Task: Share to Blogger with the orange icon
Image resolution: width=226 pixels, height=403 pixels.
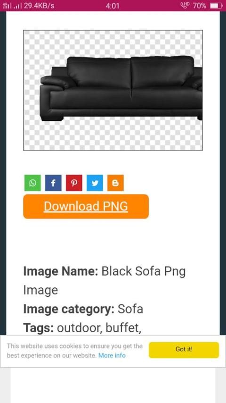Action: pyautogui.click(x=115, y=183)
